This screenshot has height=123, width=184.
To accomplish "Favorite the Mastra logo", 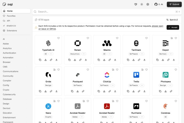I will (117, 38).
